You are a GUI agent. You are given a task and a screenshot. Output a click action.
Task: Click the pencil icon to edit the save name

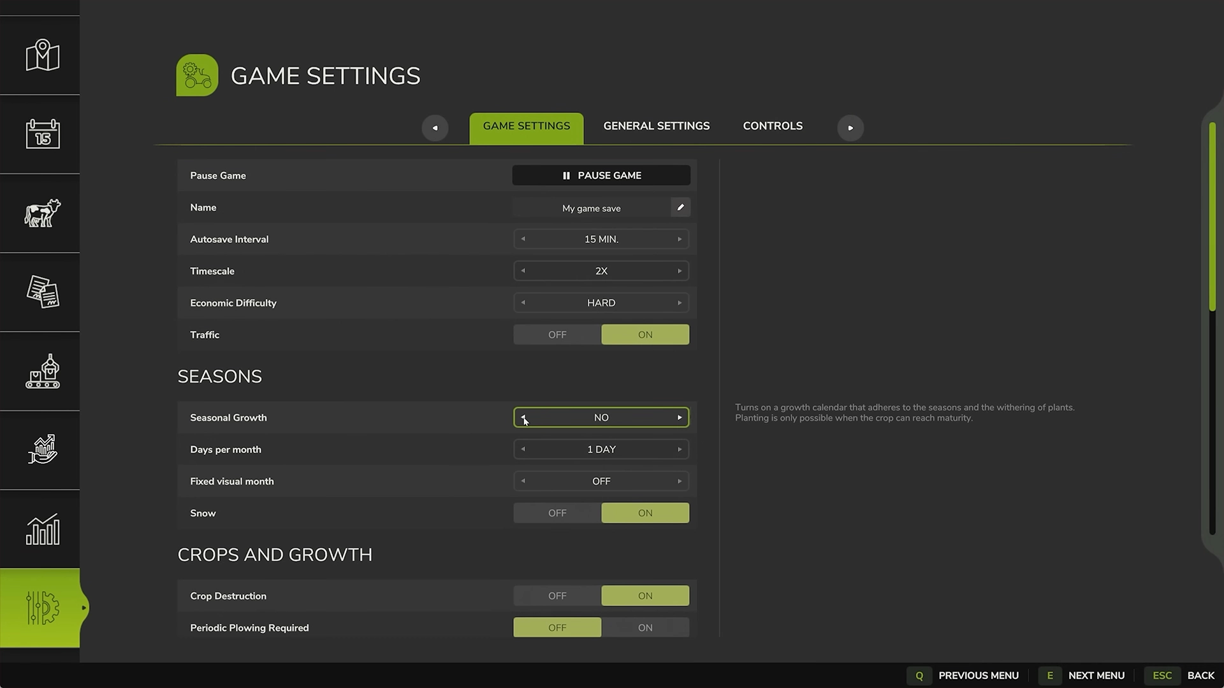pyautogui.click(x=680, y=208)
